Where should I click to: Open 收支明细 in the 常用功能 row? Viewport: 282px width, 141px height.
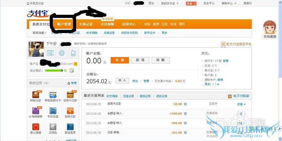coord(92,33)
